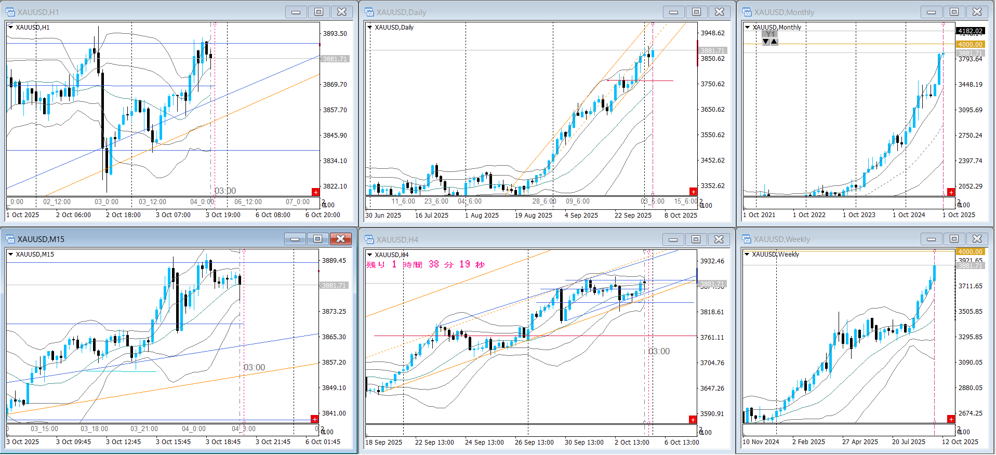996x455 pixels.
Task: Click the Y1 down arrow in Monthly chart
Action: (766, 42)
